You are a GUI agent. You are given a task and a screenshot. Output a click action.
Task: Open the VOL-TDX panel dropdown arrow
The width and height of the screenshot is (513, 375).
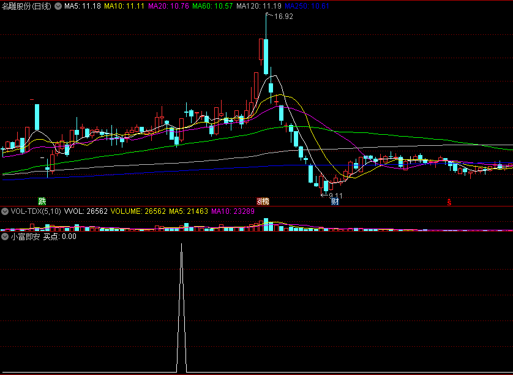coord(4,211)
